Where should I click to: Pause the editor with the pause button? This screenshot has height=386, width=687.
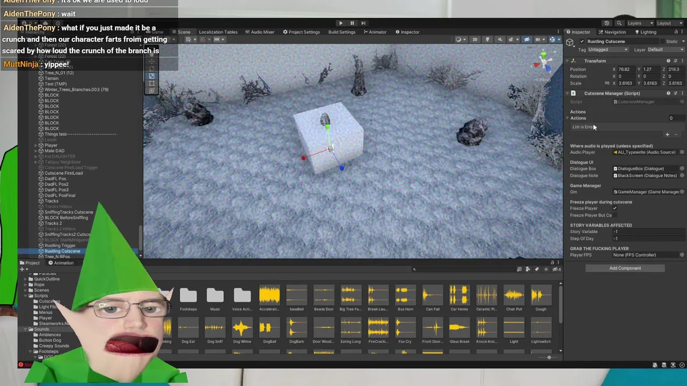(x=352, y=23)
